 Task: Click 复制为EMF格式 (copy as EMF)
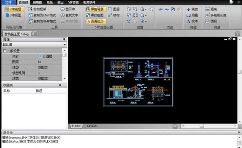coord(42,15)
